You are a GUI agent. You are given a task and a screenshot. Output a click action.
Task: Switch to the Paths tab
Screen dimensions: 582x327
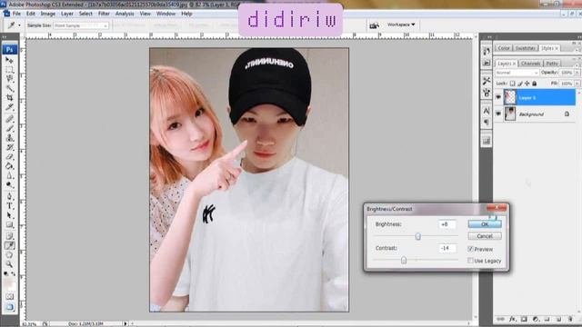click(x=552, y=64)
